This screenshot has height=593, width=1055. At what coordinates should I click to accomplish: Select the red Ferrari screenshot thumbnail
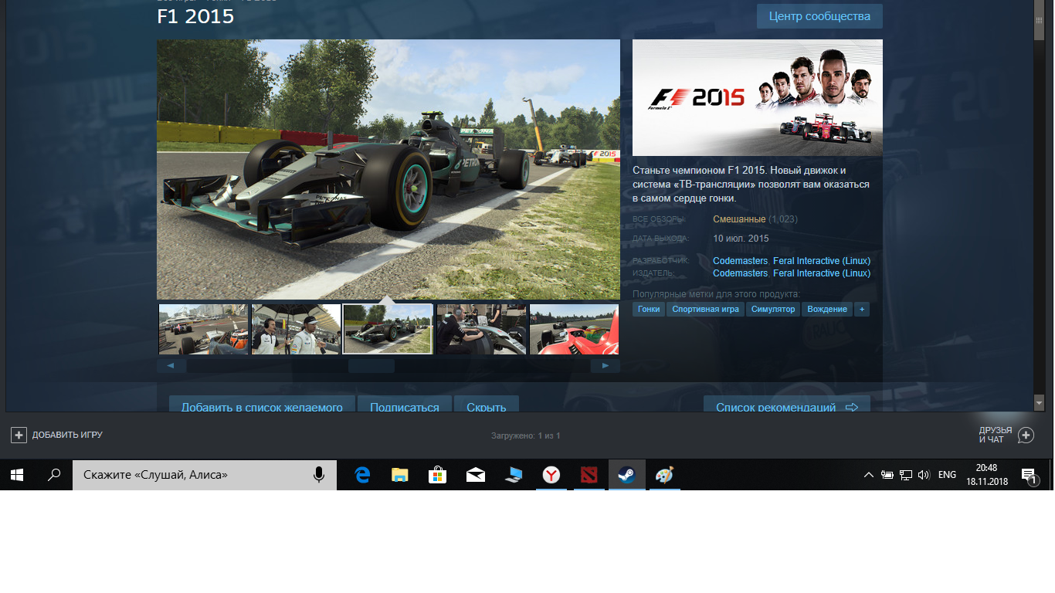[574, 329]
